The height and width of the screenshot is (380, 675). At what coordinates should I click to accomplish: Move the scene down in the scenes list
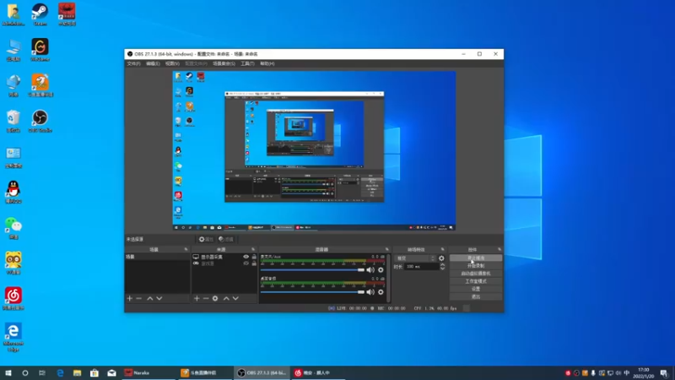[x=159, y=298]
